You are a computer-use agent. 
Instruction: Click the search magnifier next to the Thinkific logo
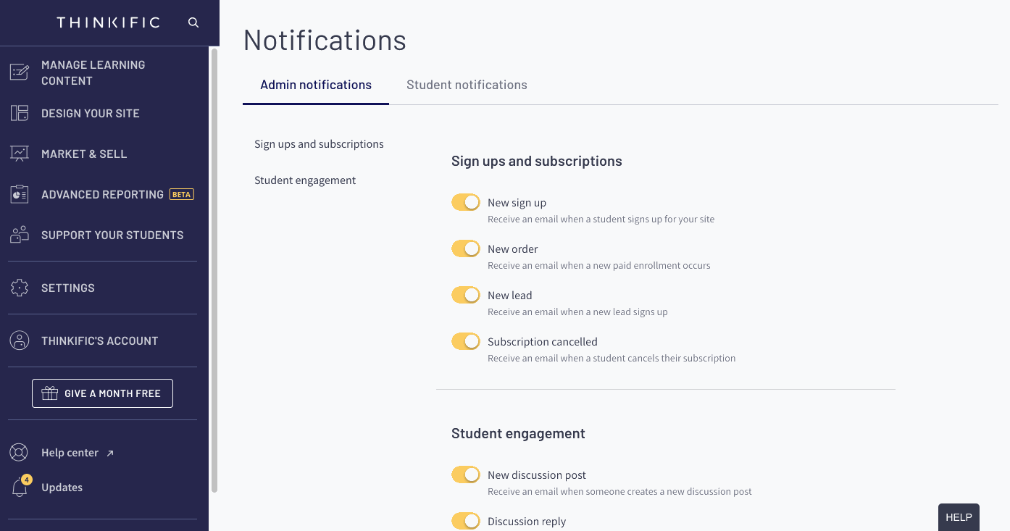[x=193, y=22]
